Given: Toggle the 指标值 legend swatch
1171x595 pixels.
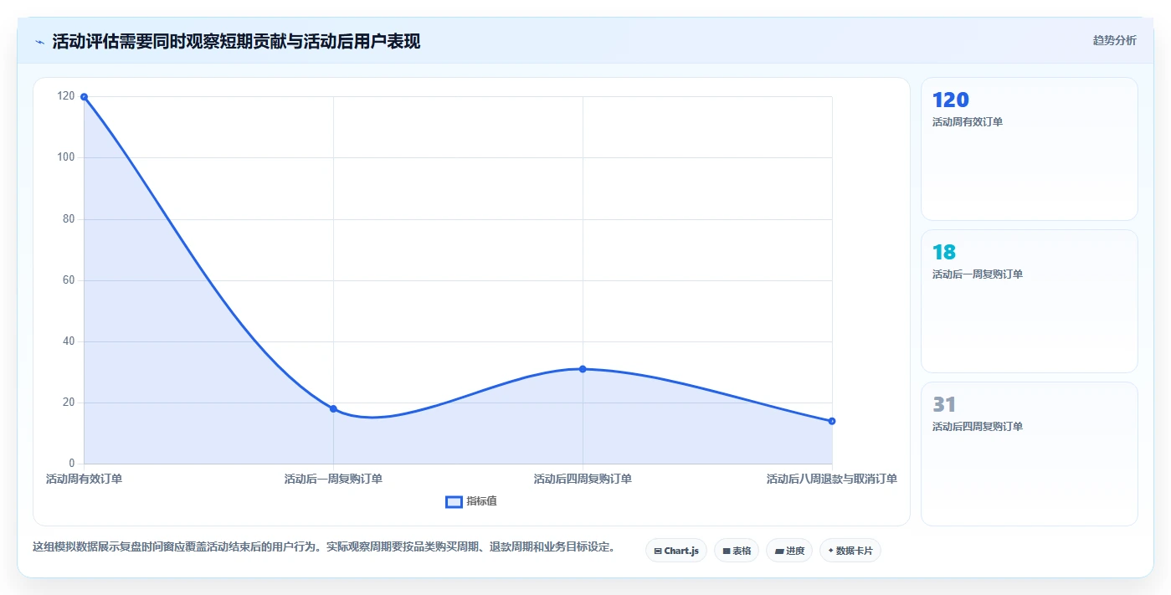Looking at the screenshot, I should pyautogui.click(x=454, y=501).
